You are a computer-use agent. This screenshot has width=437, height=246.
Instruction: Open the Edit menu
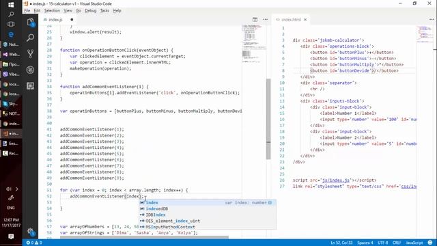click(37, 11)
